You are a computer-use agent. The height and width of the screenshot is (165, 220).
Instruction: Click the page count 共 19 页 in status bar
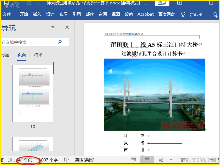pyautogui.click(x=25, y=160)
